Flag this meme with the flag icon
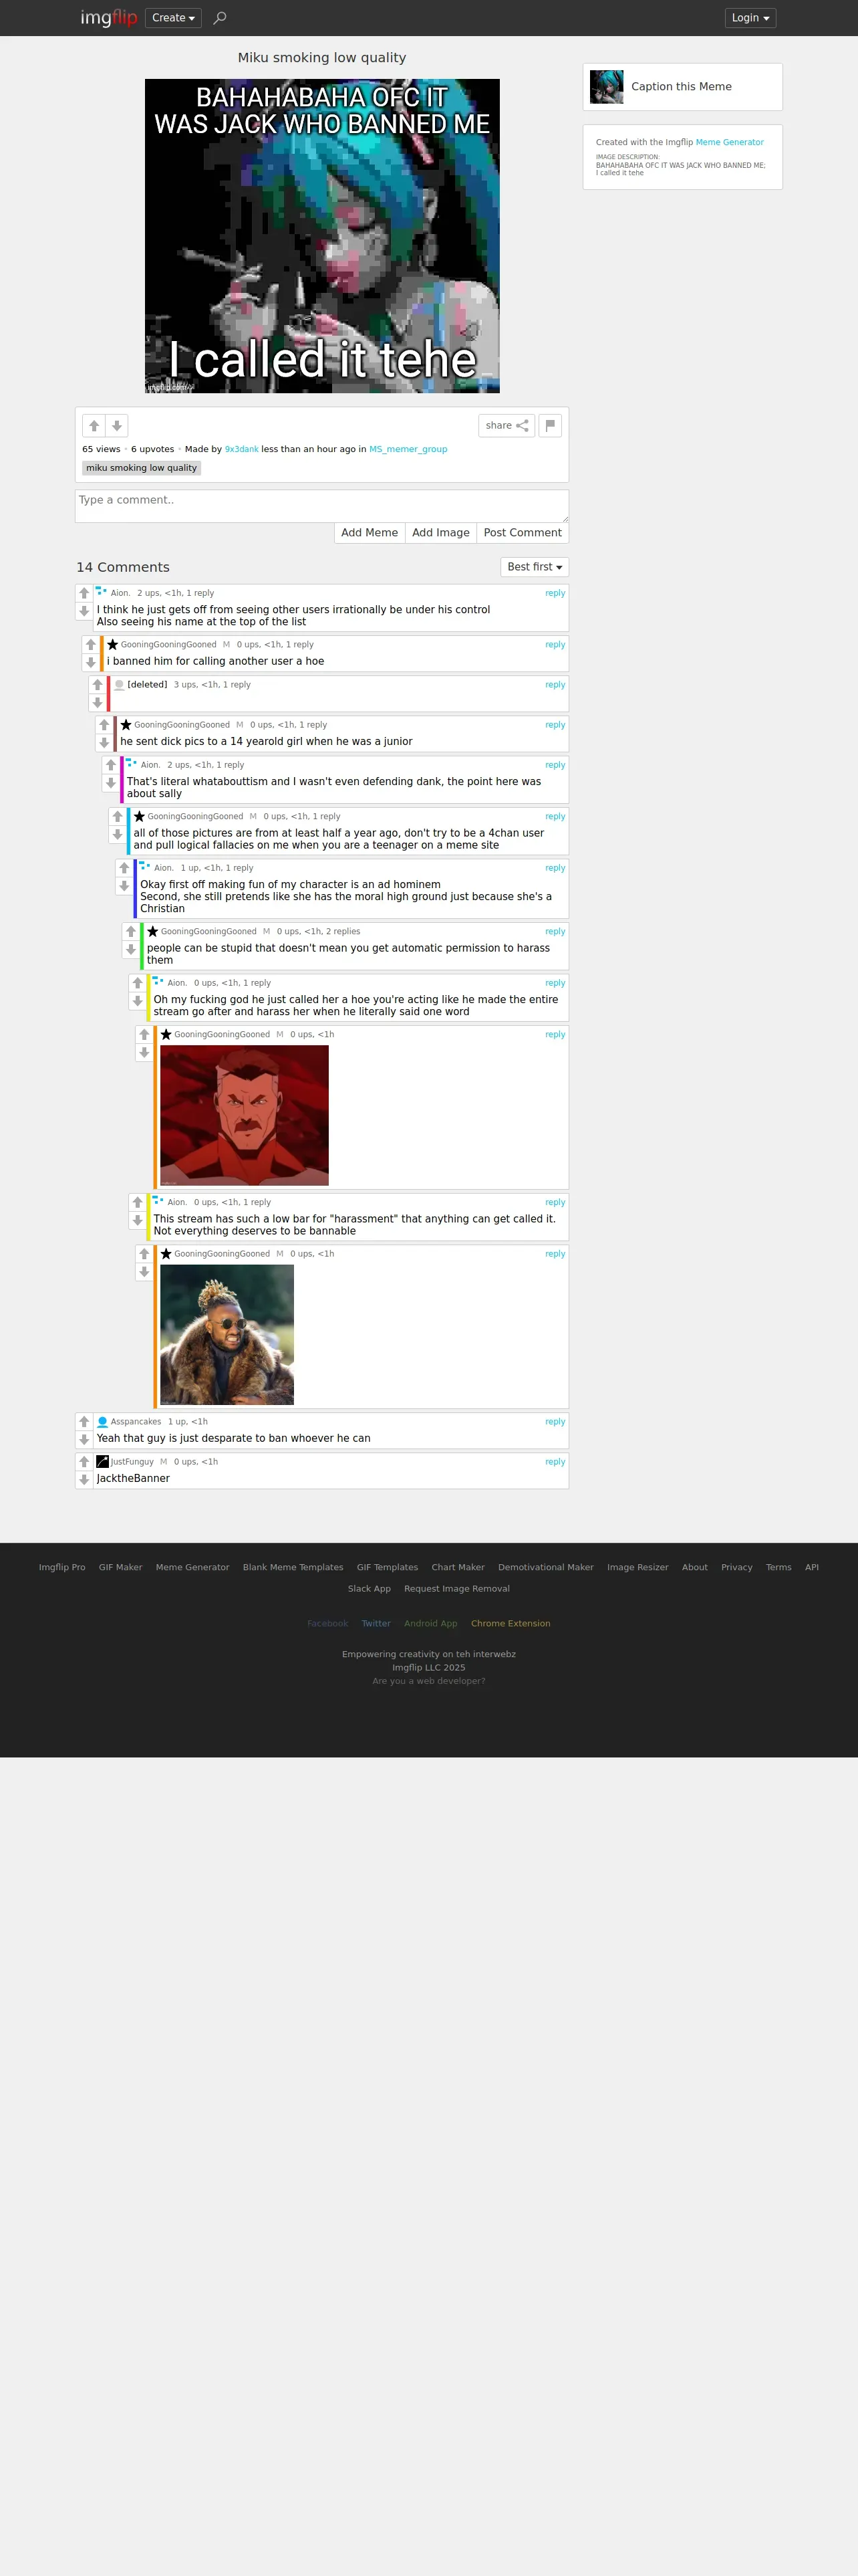858x2576 pixels. [551, 426]
